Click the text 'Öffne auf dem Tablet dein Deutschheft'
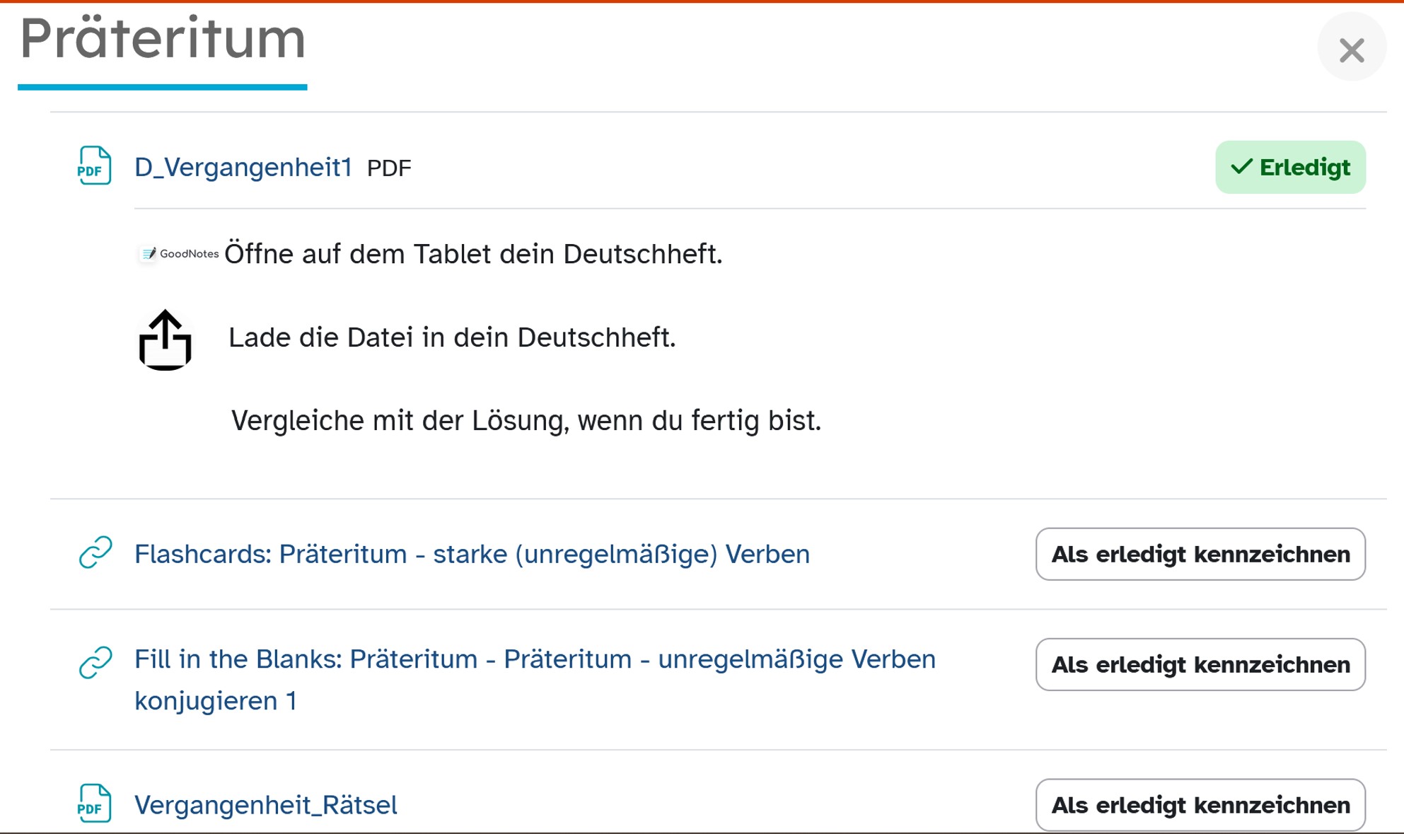Image resolution: width=1404 pixels, height=834 pixels. (473, 254)
